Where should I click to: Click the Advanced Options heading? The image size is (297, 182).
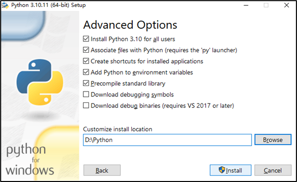point(130,25)
